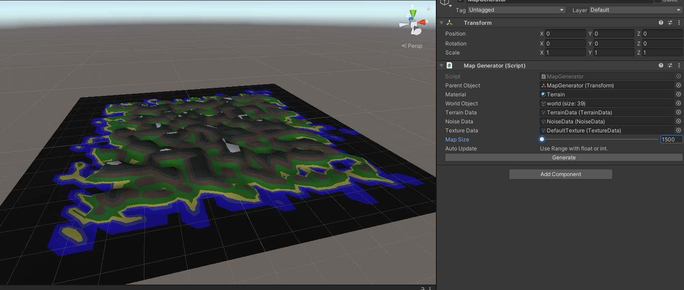Open object picker for the Script field
Viewport: 684px width, 290px height.
coord(679,77)
